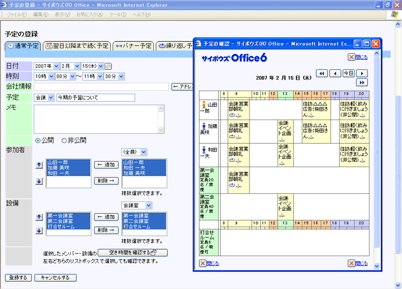Screen dimensions: 402x289
Task: Click 空き時間を確認する button
Action: [132, 252]
